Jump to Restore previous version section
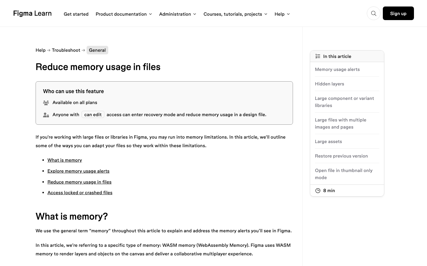 tap(341, 156)
